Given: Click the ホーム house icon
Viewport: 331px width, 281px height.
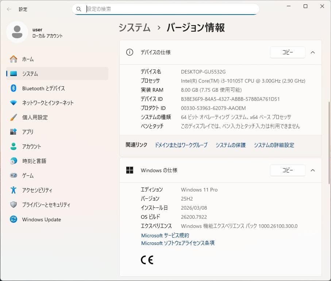Looking at the screenshot, I should click(x=14, y=59).
